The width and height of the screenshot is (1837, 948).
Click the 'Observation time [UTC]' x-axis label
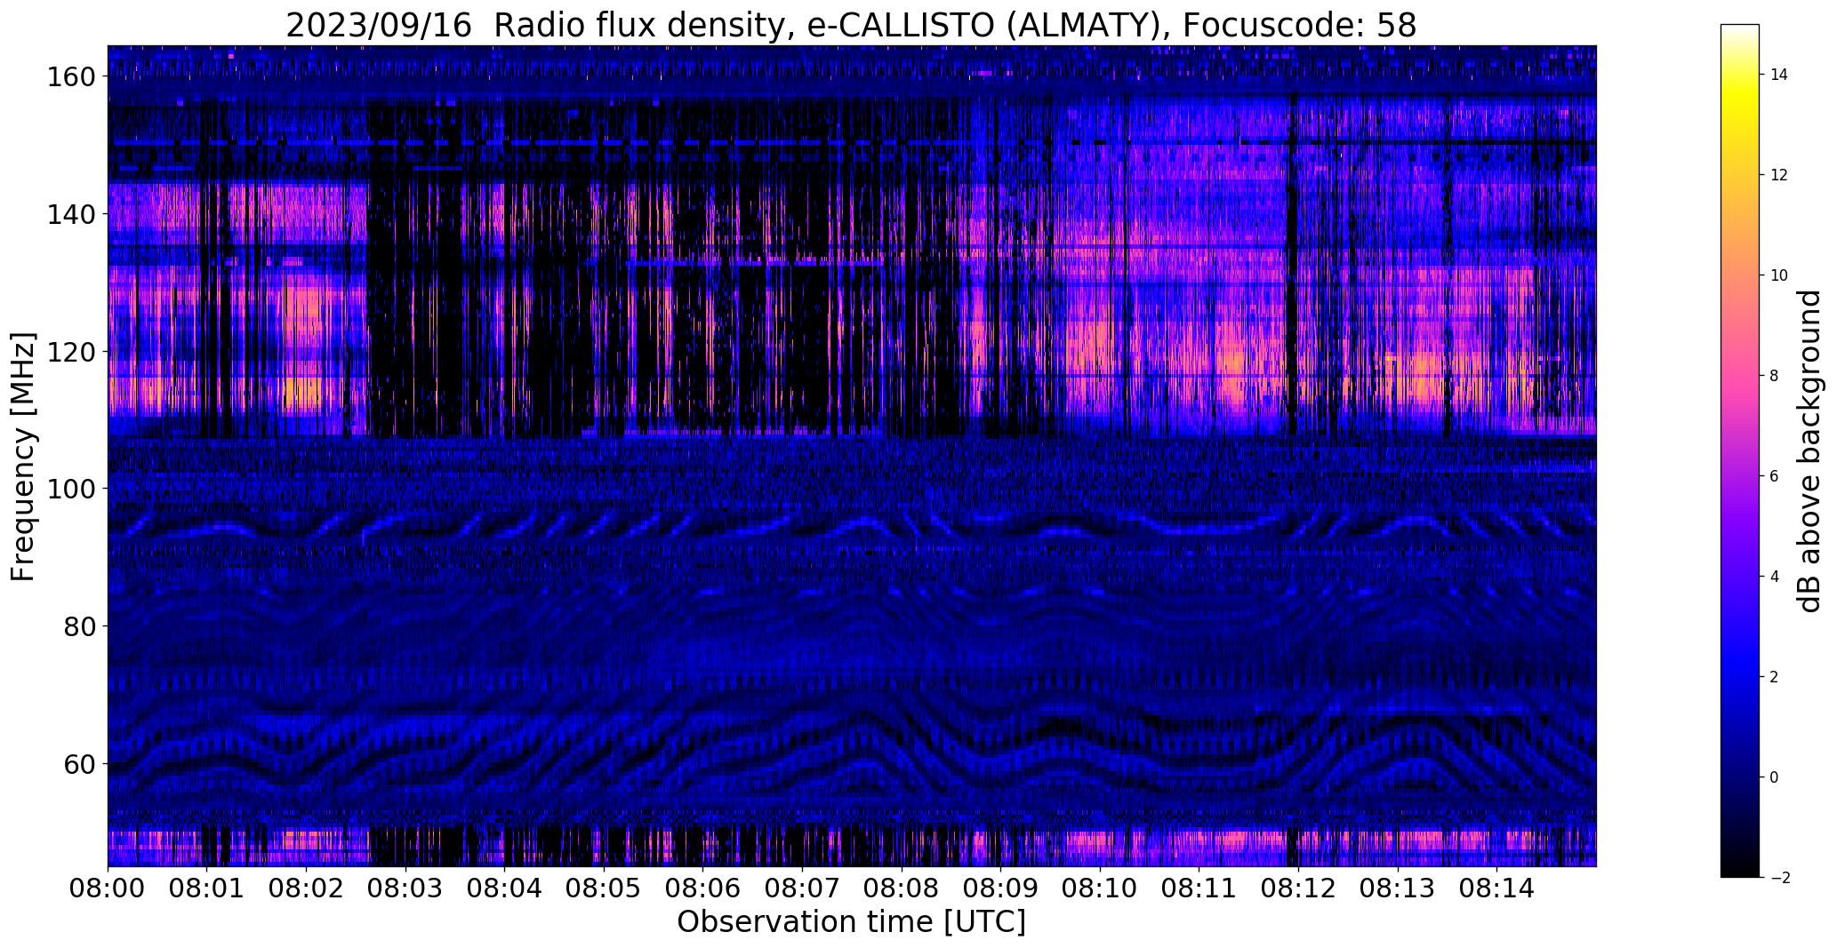click(x=851, y=922)
